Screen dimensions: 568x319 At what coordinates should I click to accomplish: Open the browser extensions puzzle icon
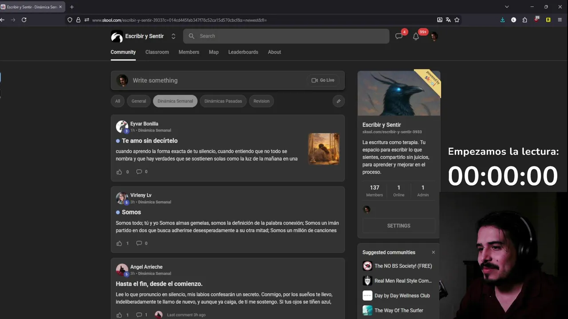click(x=525, y=20)
